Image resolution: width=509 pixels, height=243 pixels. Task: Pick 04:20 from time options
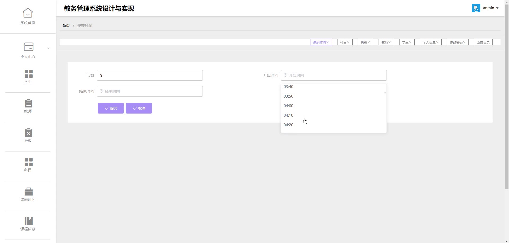pos(334,125)
